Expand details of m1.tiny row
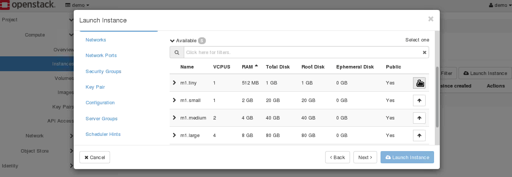 click(175, 83)
